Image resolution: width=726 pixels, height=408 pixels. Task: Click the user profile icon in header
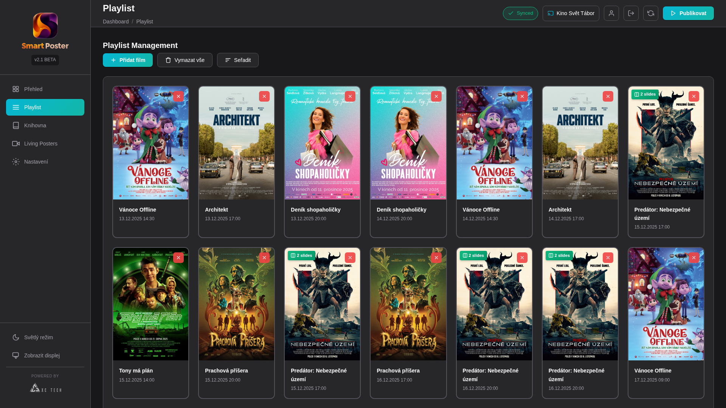611,13
